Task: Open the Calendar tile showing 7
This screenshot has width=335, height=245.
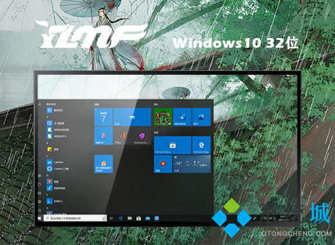Action: (x=104, y=117)
